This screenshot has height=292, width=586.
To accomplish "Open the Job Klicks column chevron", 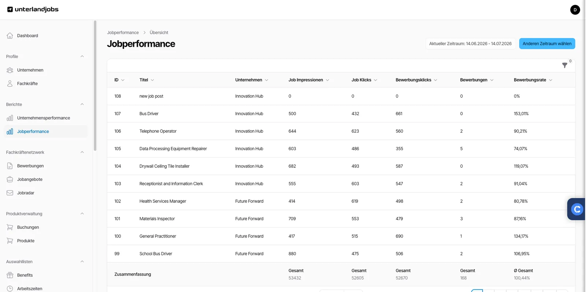I will click(x=375, y=80).
